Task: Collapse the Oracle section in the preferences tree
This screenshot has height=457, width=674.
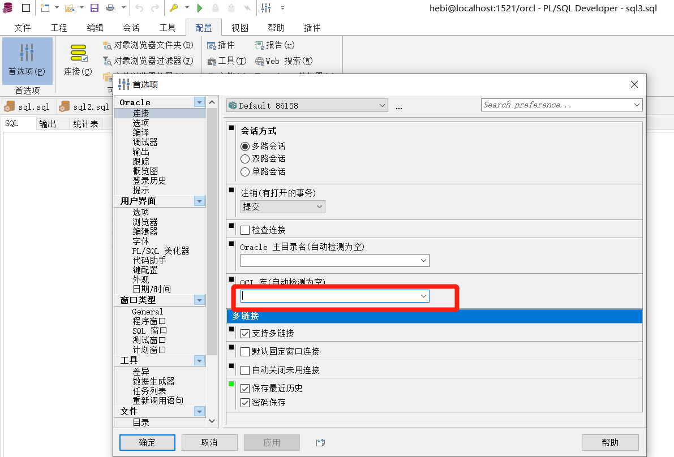Action: pyautogui.click(x=199, y=102)
